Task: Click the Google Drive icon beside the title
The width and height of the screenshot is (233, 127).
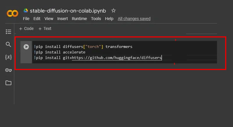Action: click(x=26, y=11)
